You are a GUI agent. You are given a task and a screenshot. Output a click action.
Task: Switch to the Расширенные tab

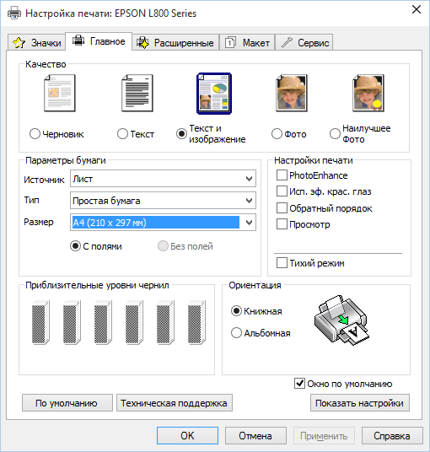tap(175, 43)
